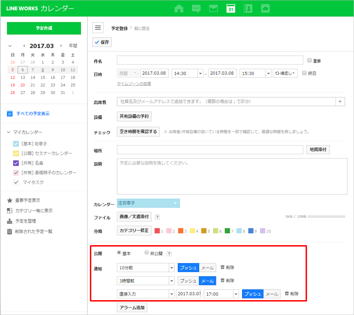Click the タイムゾーンの変更 link
This screenshot has width=354, height=315.
tap(134, 84)
